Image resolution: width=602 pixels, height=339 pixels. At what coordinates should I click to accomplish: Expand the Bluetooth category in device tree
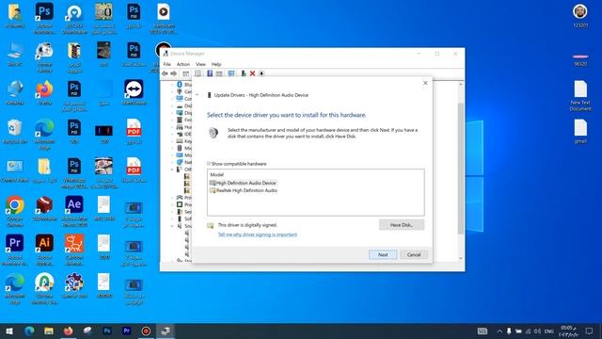click(x=172, y=85)
